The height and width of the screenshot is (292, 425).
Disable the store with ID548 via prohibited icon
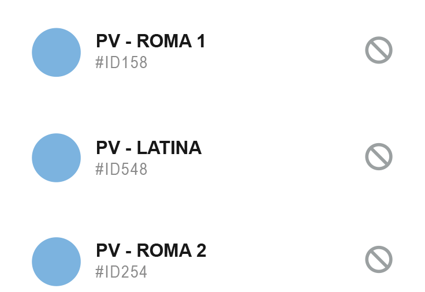pyautogui.click(x=379, y=156)
